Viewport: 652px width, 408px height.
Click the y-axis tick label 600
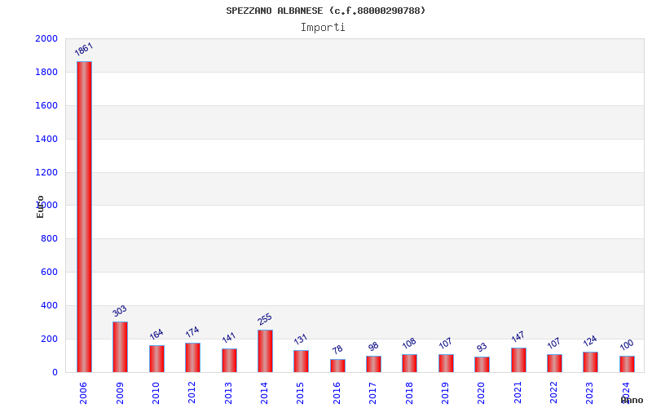pos(49,272)
